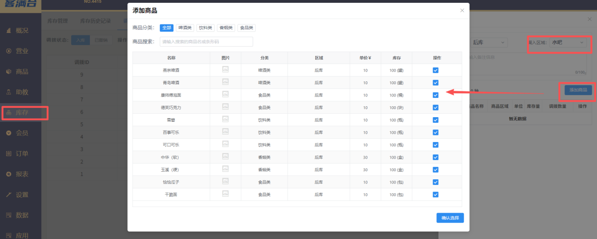Click the 概况 overview sidebar icon
Viewport: 597px width, 239px height.
(8, 31)
